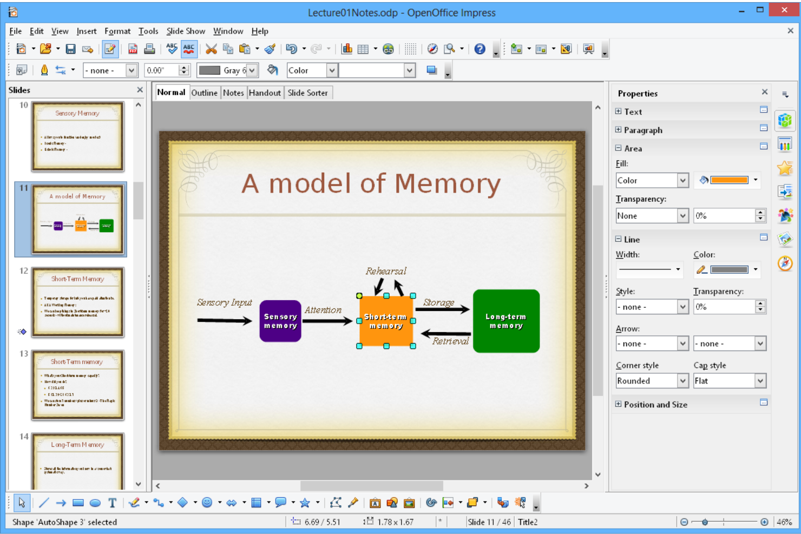
Task: Open the Insert Chart tool
Action: tap(347, 49)
